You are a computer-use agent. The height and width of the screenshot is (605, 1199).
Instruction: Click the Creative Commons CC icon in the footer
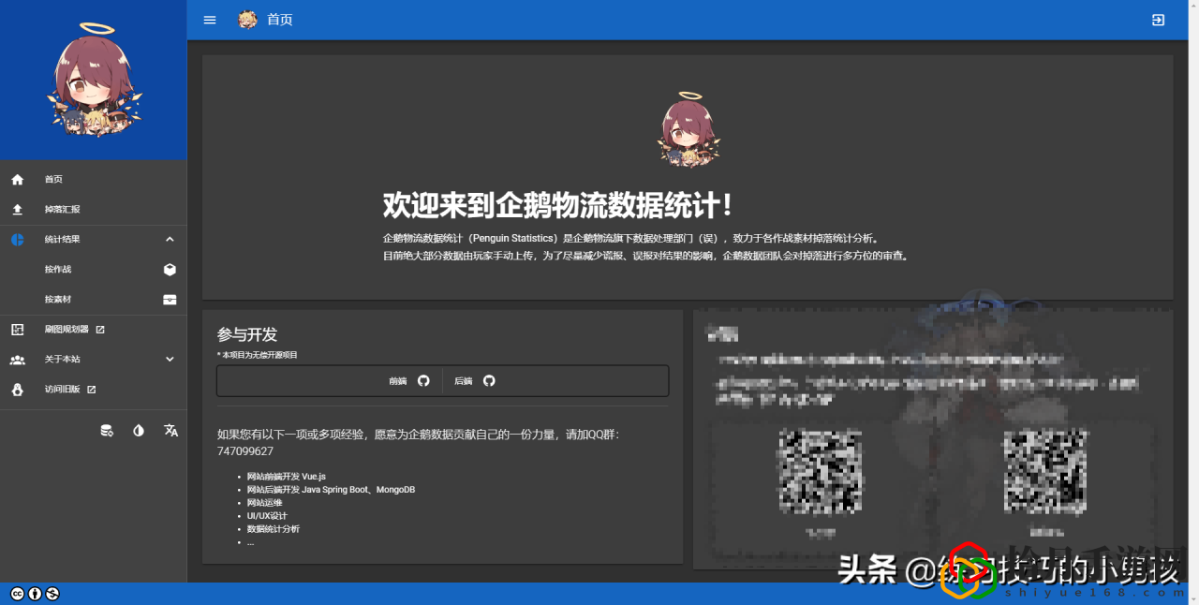[17, 594]
